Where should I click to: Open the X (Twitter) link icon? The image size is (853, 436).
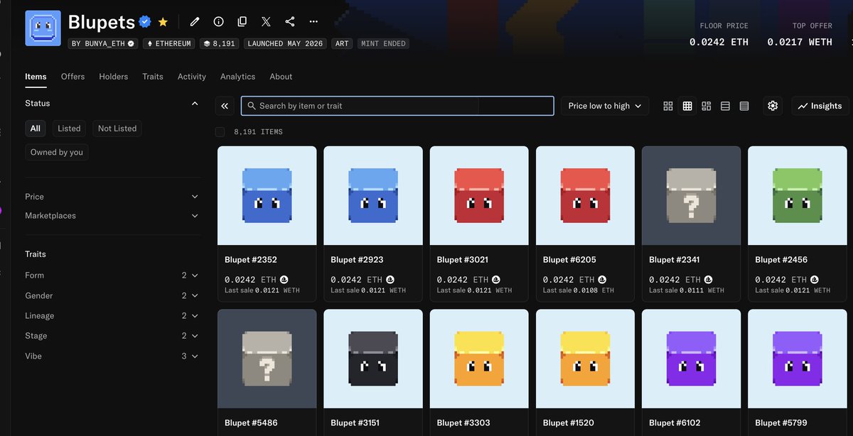pyautogui.click(x=266, y=22)
